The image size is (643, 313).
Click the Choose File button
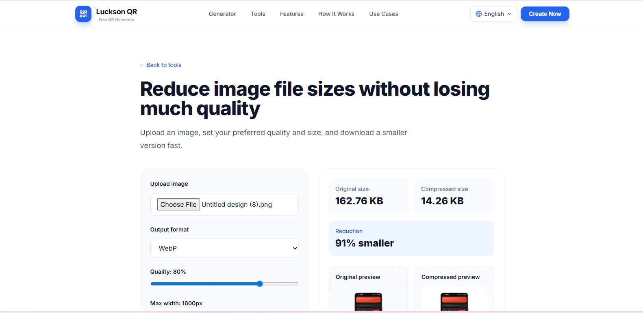point(178,204)
